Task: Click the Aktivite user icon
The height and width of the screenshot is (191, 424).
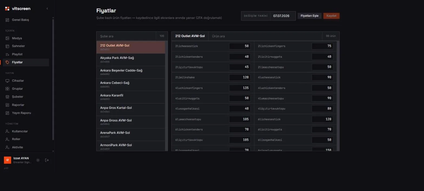Action: pos(7,147)
